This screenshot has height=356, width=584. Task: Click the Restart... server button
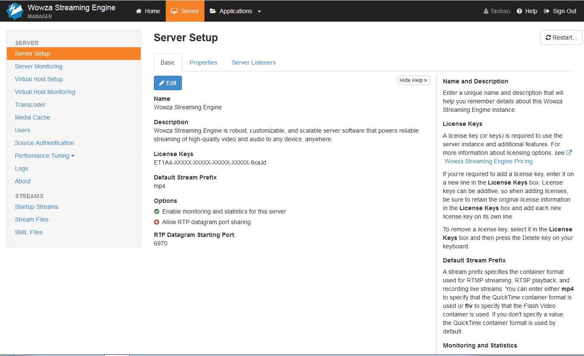(561, 37)
